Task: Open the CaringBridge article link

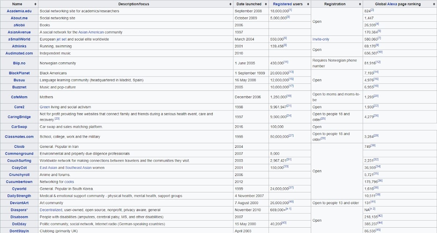Action: [x=19, y=117]
